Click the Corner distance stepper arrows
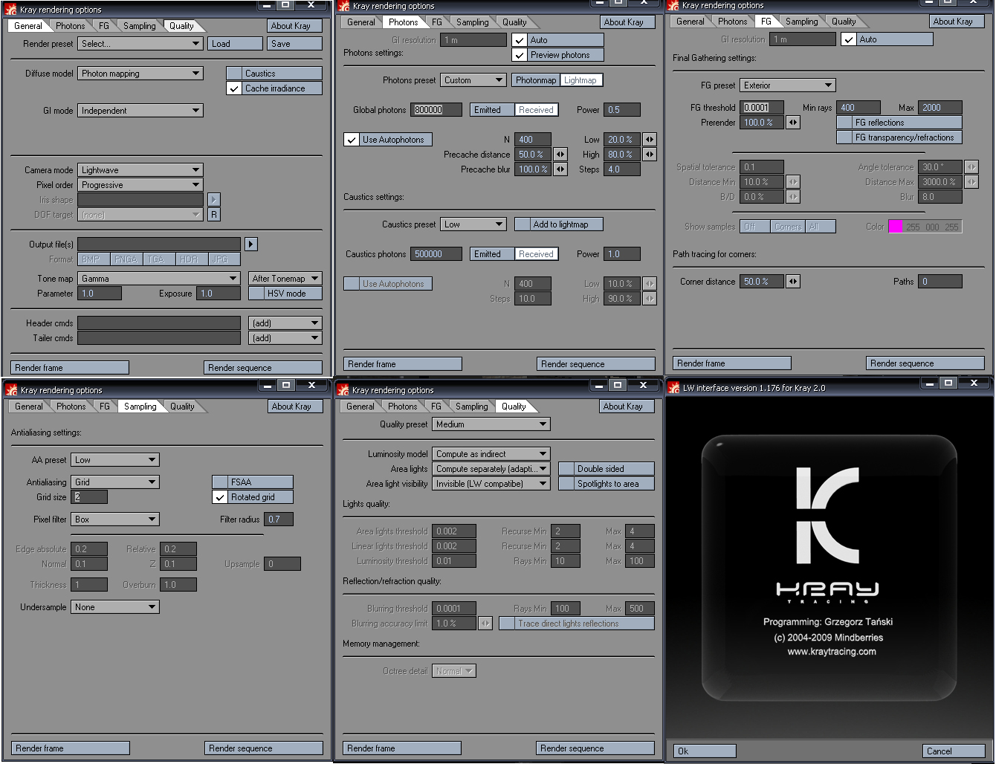Viewport: 996px width, 764px height. (x=793, y=282)
